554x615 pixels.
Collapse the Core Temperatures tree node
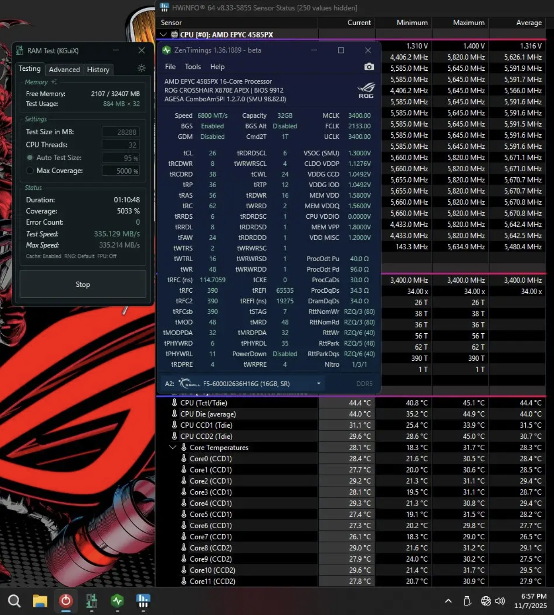(x=173, y=447)
